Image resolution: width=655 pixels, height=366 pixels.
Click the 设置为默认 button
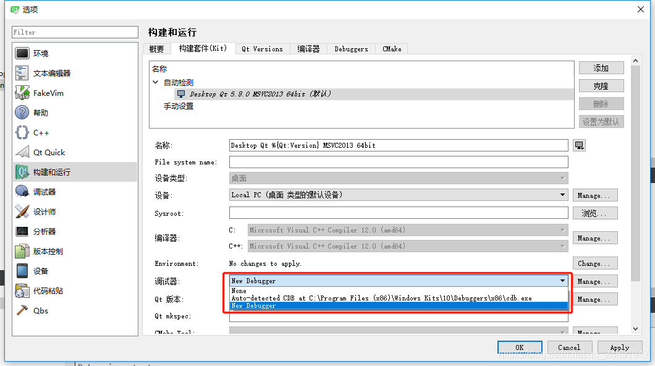click(x=601, y=122)
